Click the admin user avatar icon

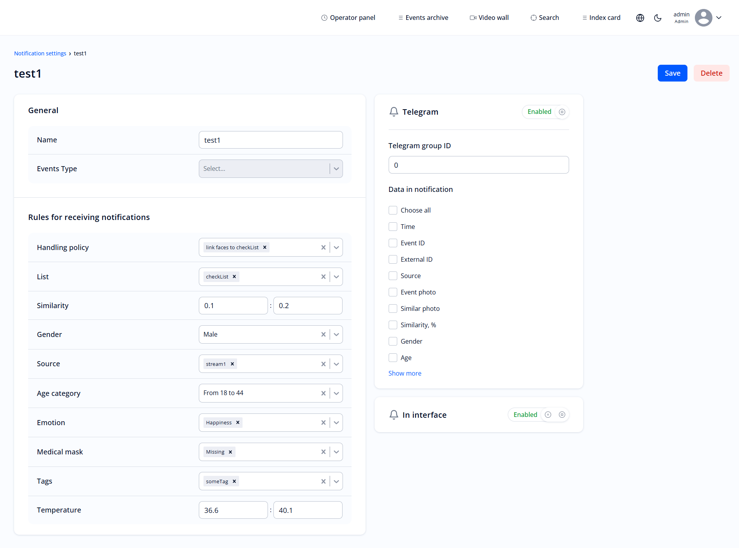[x=703, y=18]
